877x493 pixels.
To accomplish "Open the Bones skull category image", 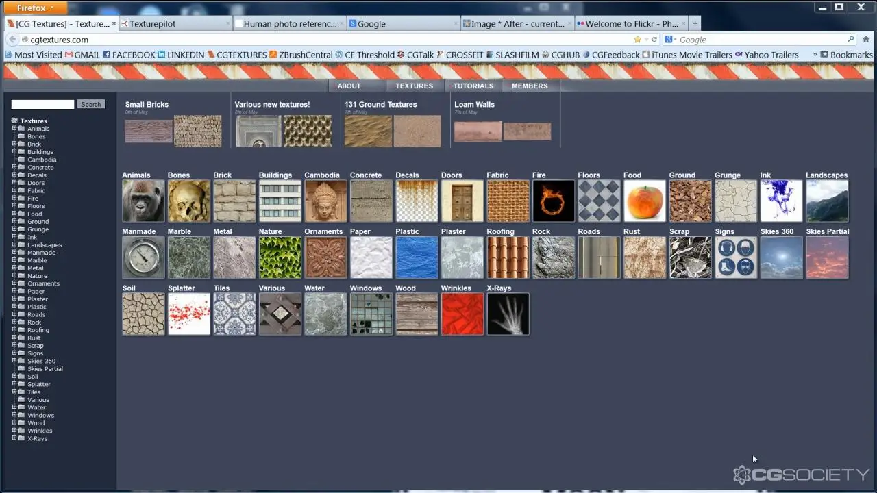I will 189,201.
